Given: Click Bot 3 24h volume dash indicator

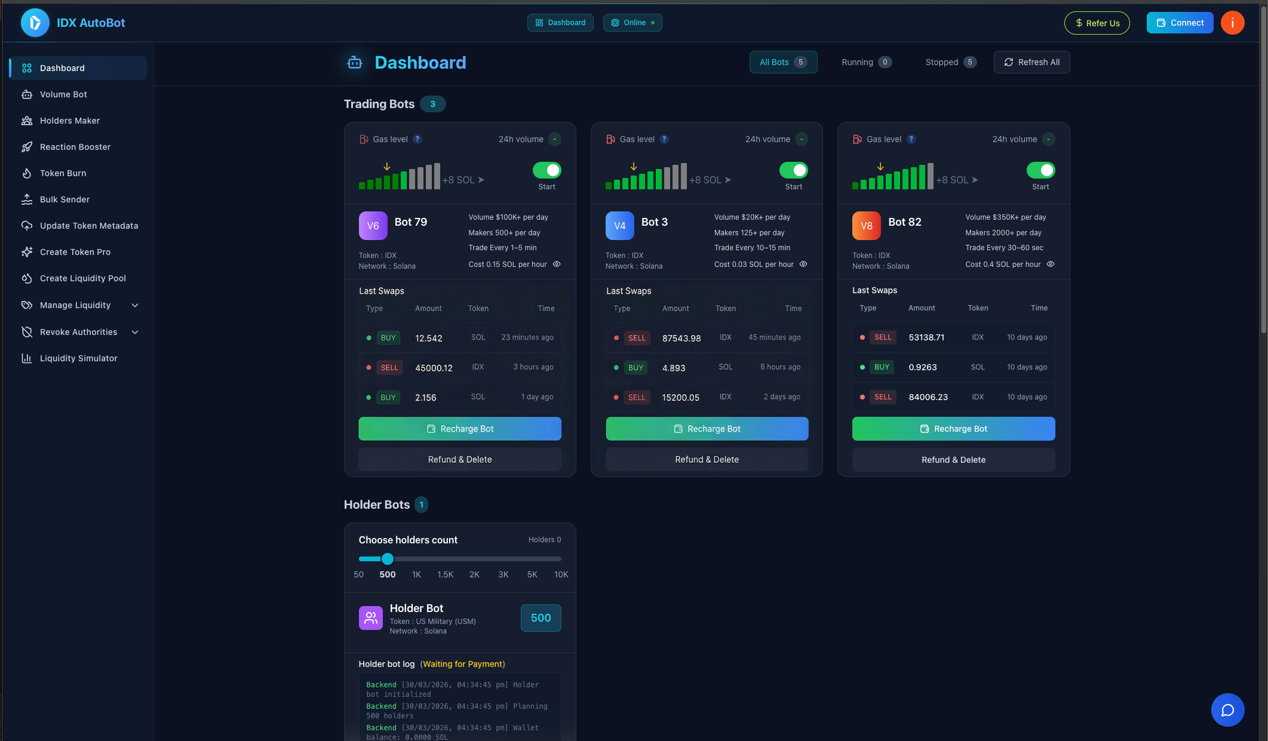Looking at the screenshot, I should [x=802, y=139].
